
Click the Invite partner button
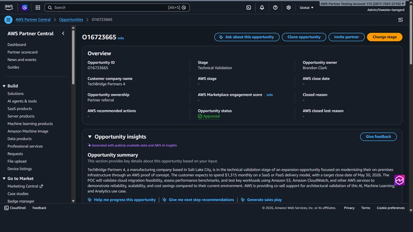[346, 37]
